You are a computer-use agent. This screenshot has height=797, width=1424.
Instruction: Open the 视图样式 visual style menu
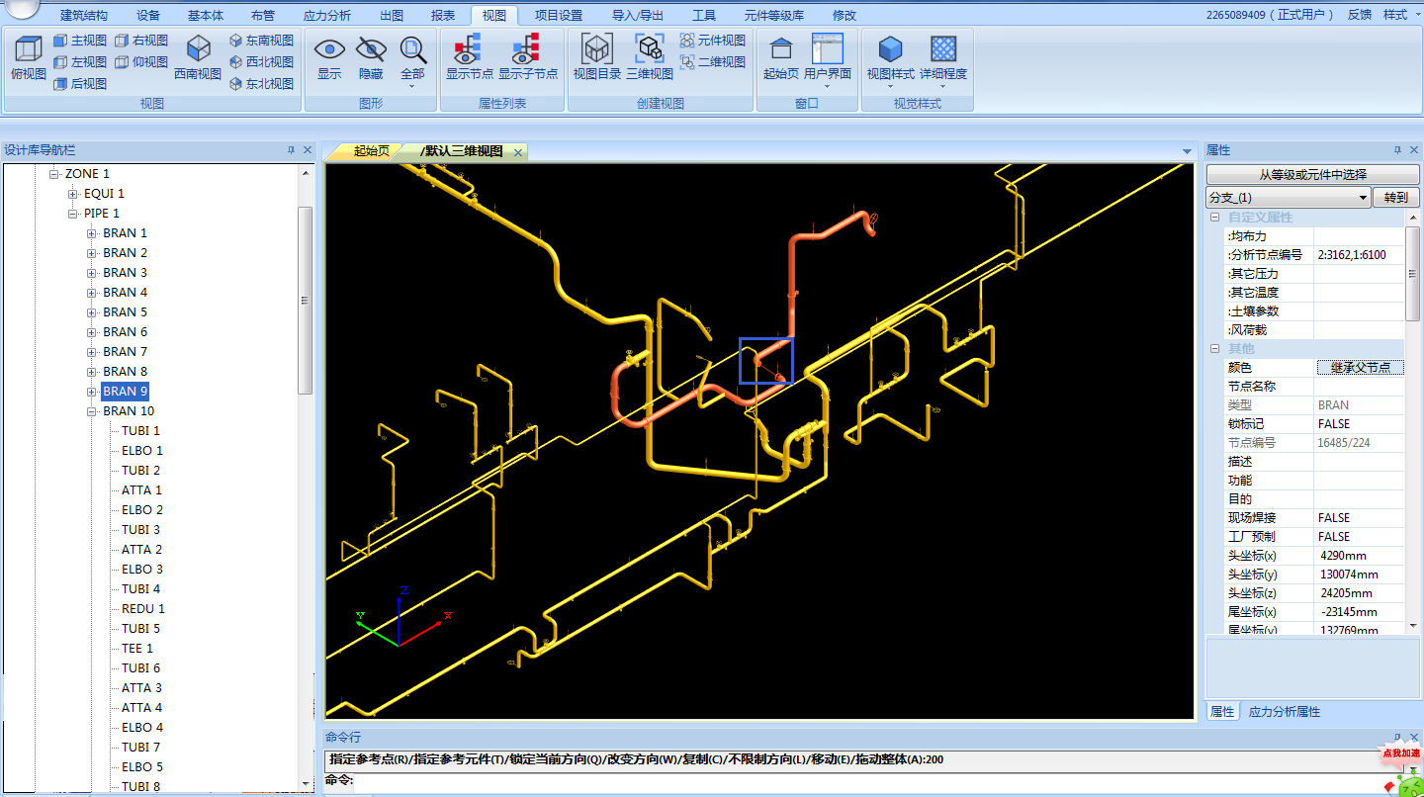pos(890,51)
